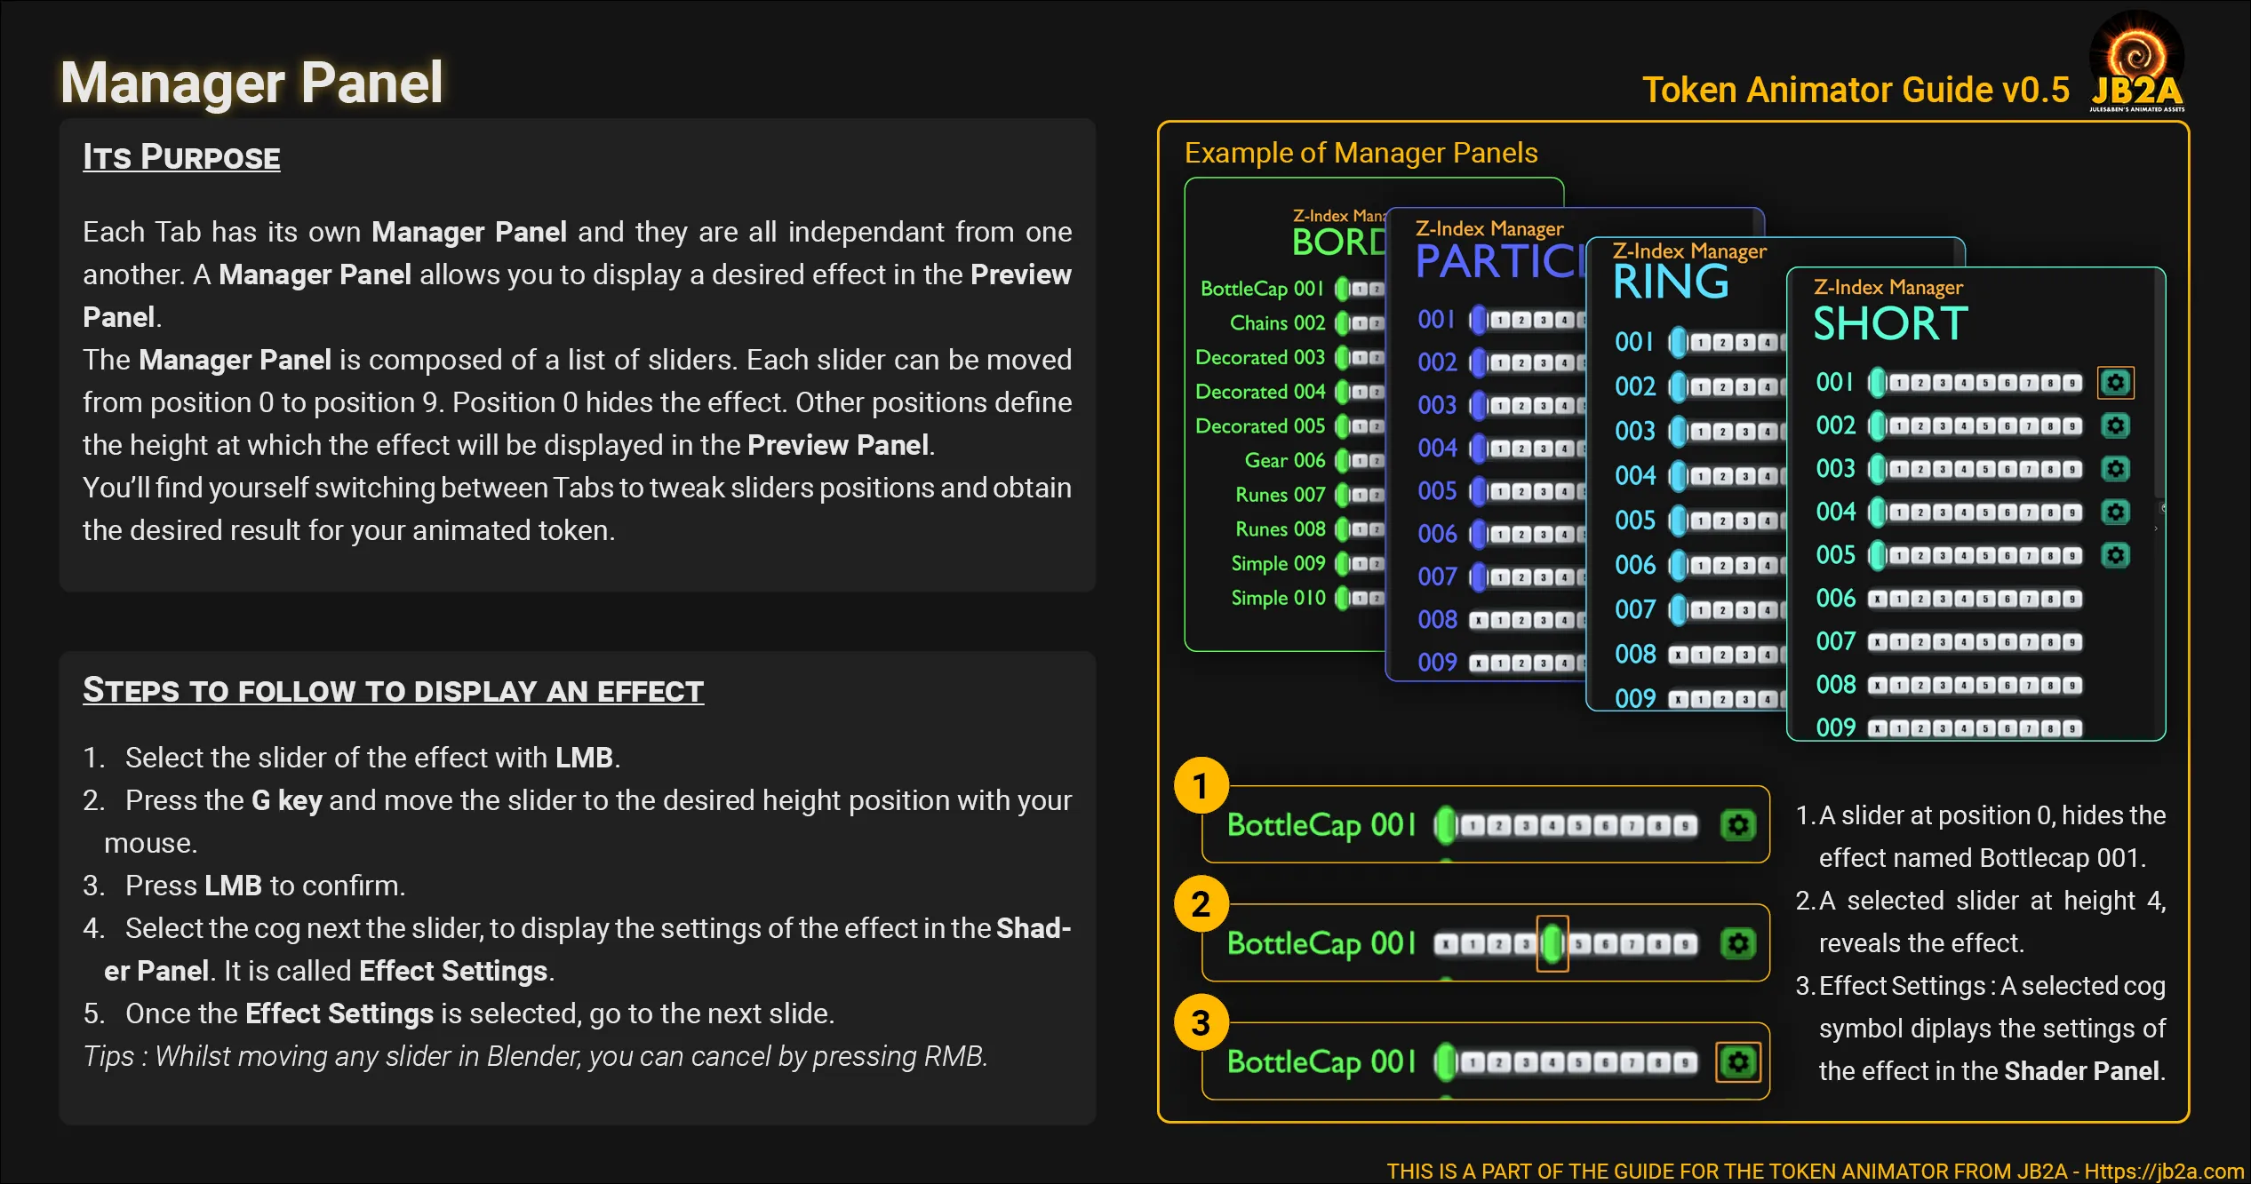2251x1184 pixels.
Task: Click the '005' label in RING panel
Action: pos(1635,520)
